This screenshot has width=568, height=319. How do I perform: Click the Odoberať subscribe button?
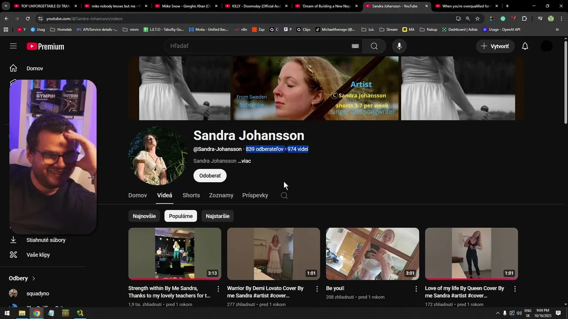click(210, 176)
